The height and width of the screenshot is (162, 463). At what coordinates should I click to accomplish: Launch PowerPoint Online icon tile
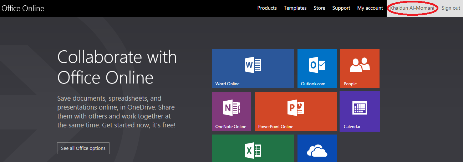[x=295, y=107]
